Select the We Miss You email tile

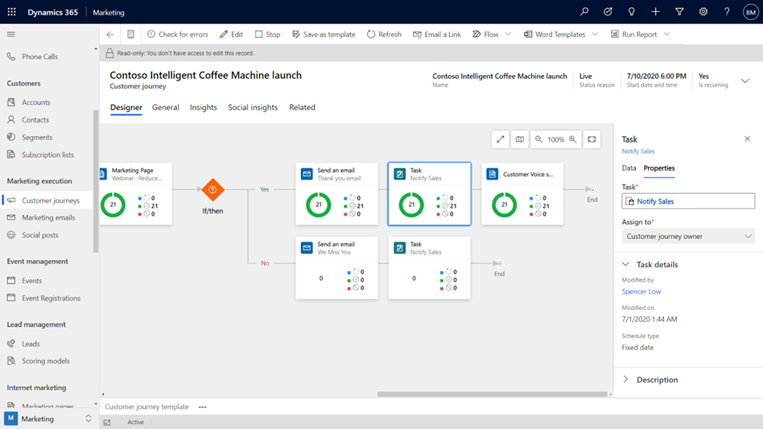point(336,268)
